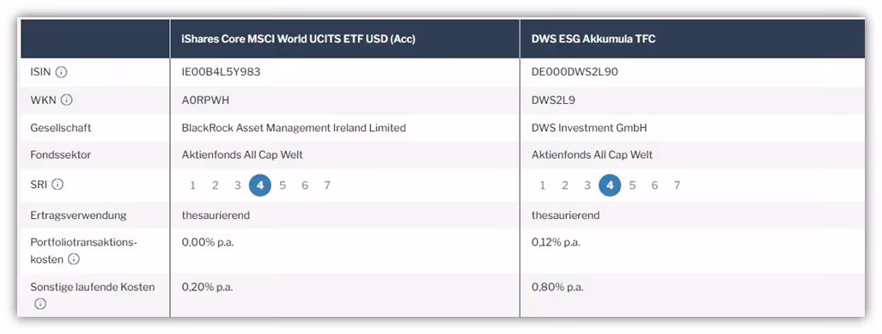The image size is (882, 334).
Task: Click the 0,12% p.a. value
Action: pyautogui.click(x=557, y=243)
